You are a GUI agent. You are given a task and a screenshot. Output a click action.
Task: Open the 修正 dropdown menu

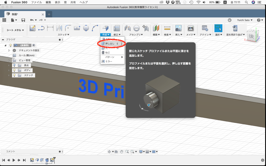click(117, 34)
